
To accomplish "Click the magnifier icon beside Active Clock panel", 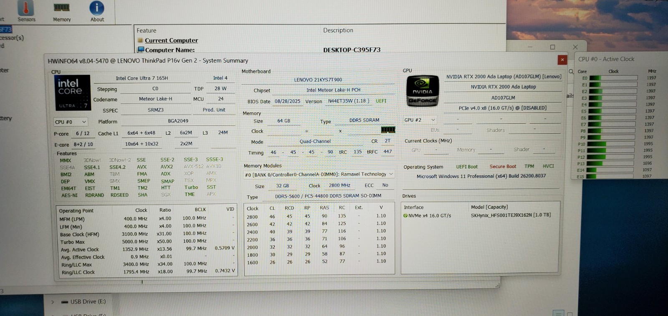I will click(571, 71).
